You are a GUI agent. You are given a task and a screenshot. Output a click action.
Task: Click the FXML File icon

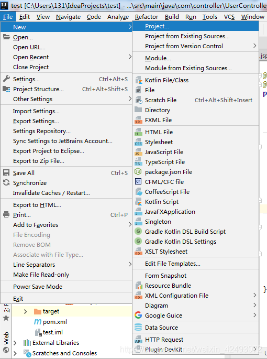pos(138,120)
